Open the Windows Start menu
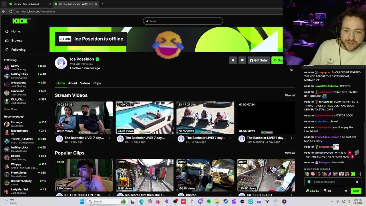 82,201
